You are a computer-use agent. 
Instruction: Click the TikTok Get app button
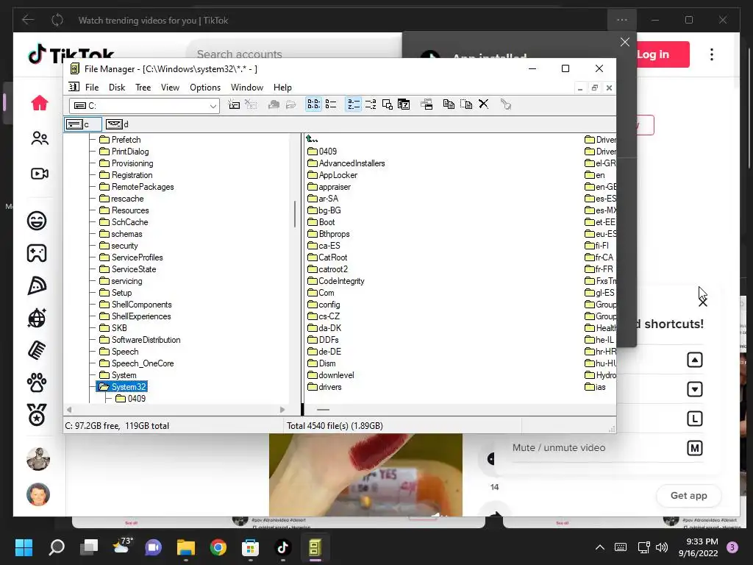point(688,495)
